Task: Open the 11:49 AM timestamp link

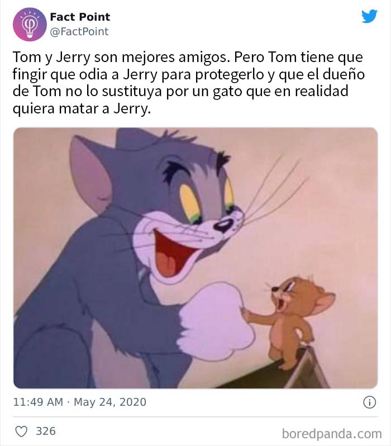Action: (x=38, y=402)
